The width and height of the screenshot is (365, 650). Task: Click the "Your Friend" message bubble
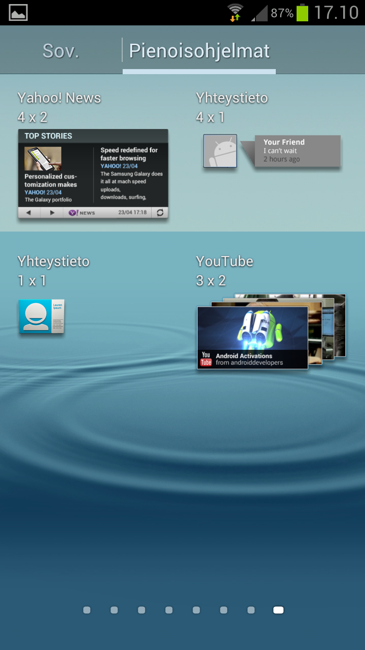297,151
